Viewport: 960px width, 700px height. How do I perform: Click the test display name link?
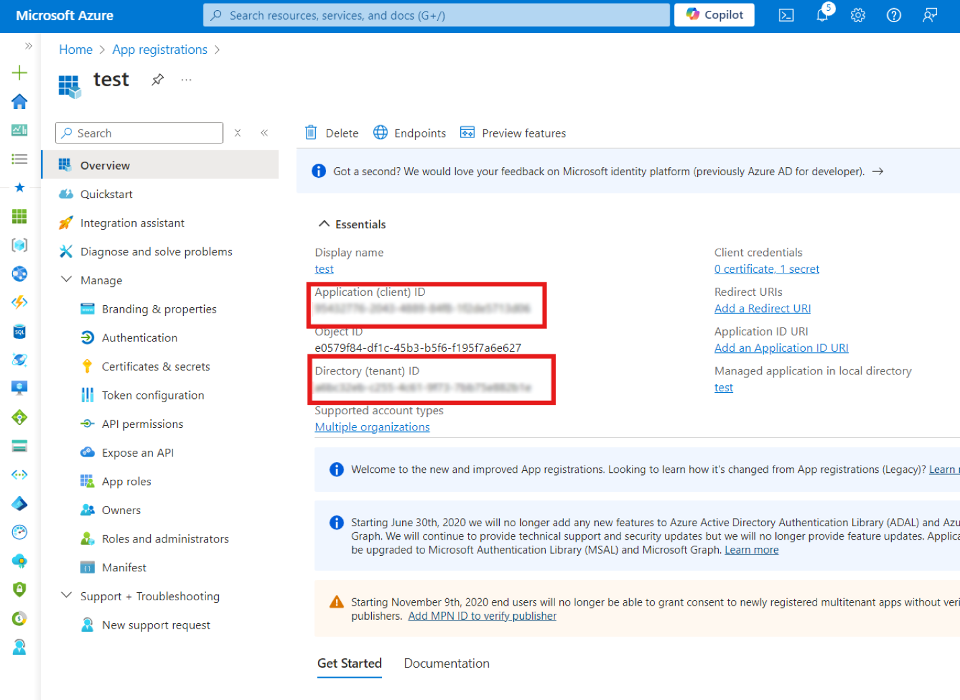tap(324, 269)
